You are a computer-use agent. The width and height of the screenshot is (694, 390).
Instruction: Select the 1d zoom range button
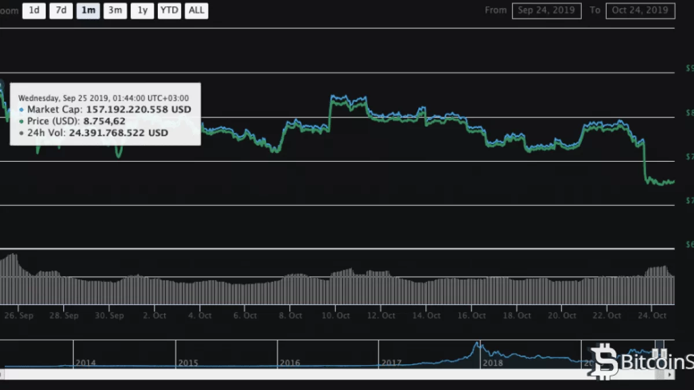[34, 11]
